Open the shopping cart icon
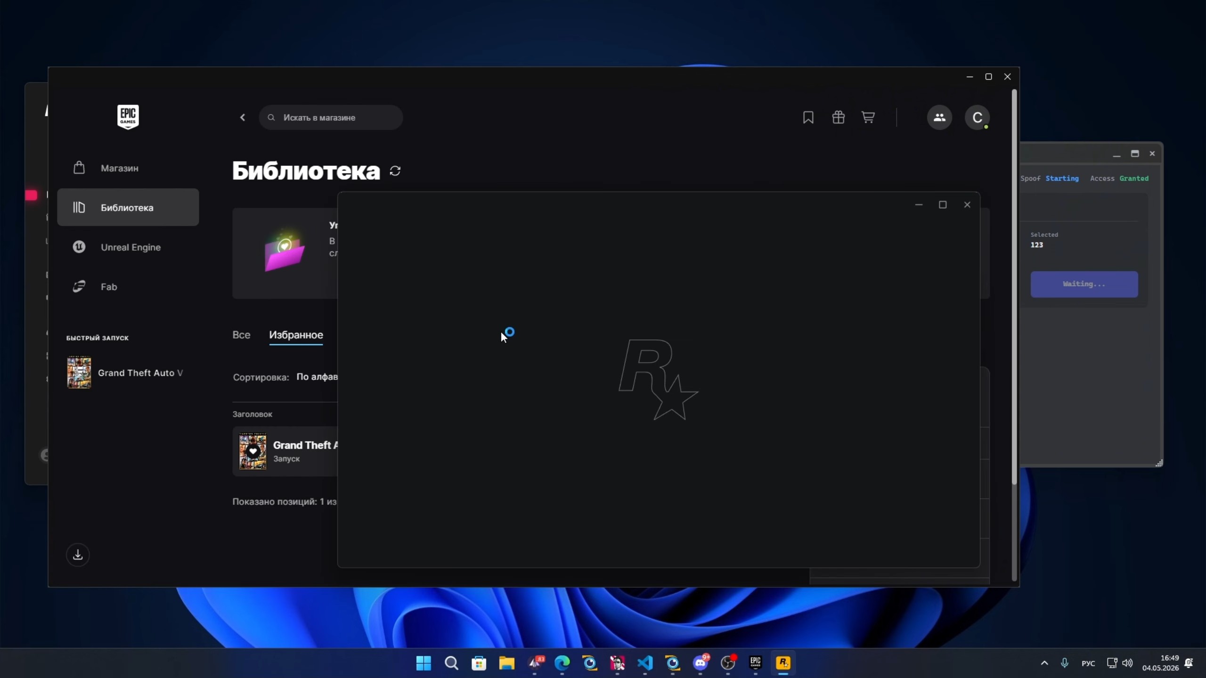 coord(868,117)
